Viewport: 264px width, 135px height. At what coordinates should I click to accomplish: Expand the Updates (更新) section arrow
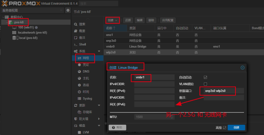click(99, 105)
